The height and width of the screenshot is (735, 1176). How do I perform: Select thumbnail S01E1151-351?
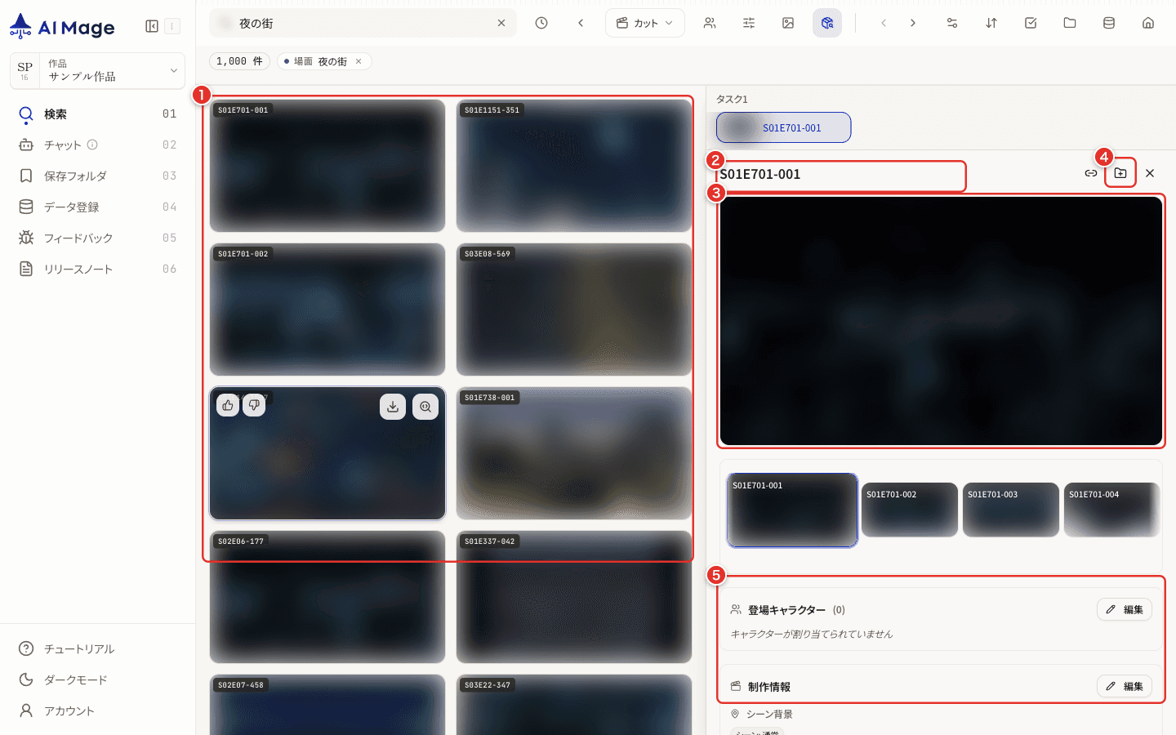tap(574, 166)
